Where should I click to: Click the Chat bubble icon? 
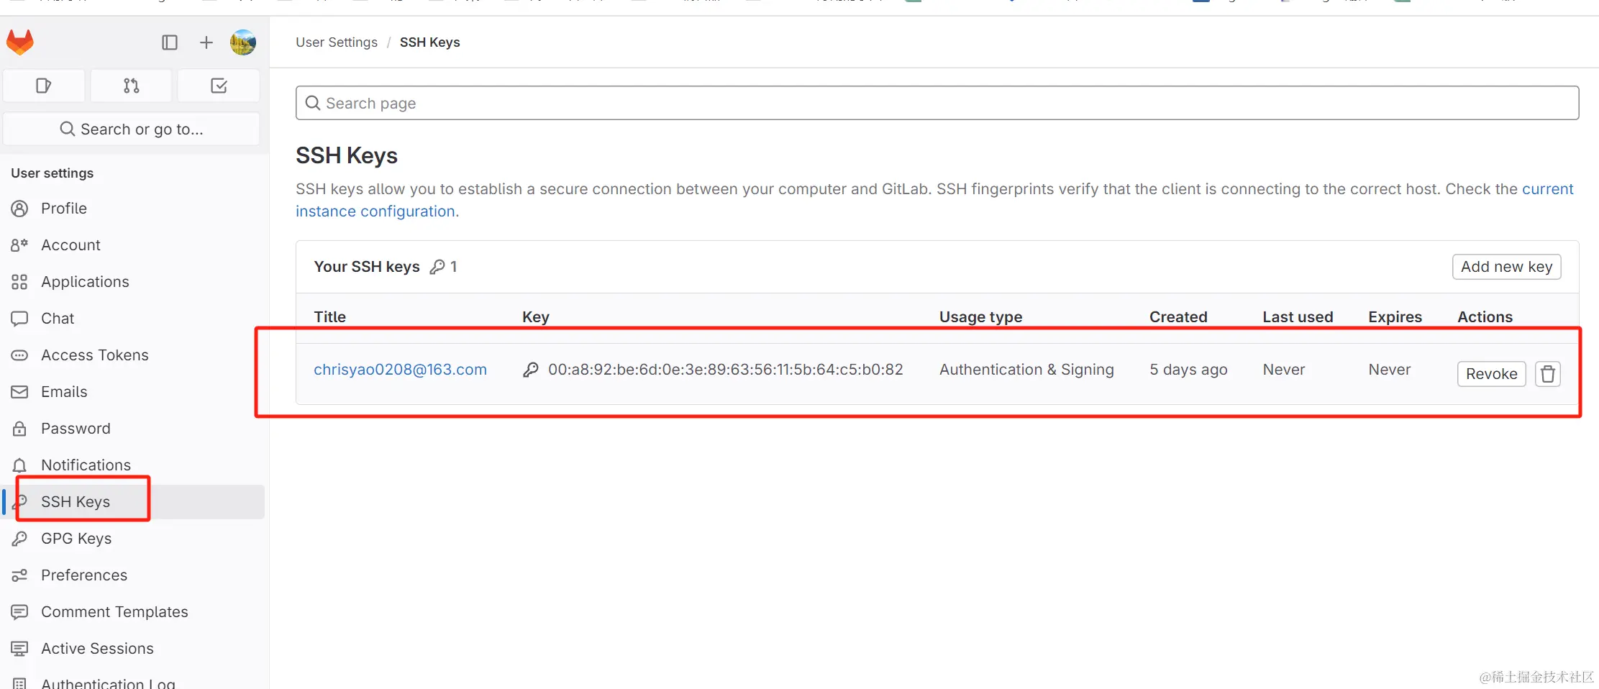point(19,319)
